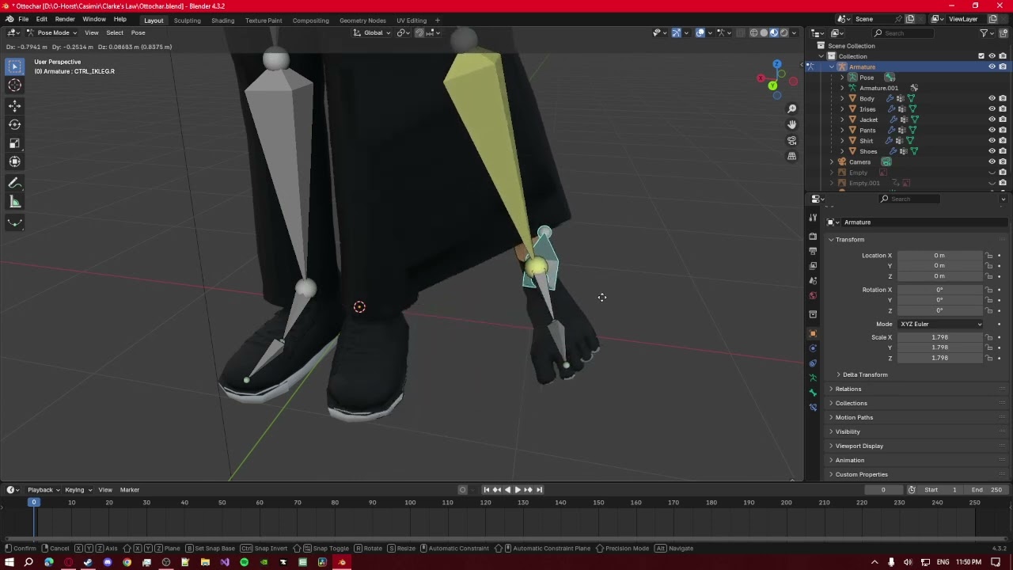Toggle the camera view gizmo icon

791,140
